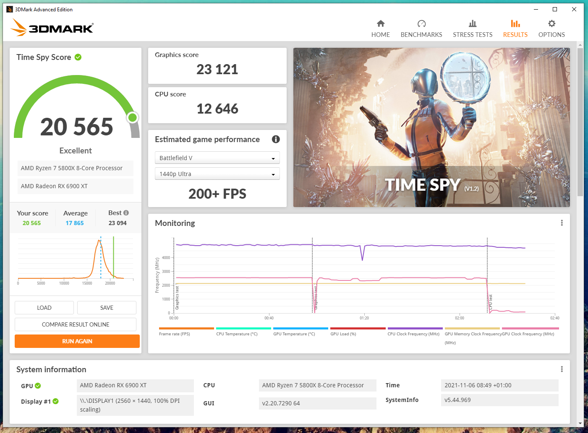Open the Options gear icon
This screenshot has height=433, width=588.
point(551,23)
